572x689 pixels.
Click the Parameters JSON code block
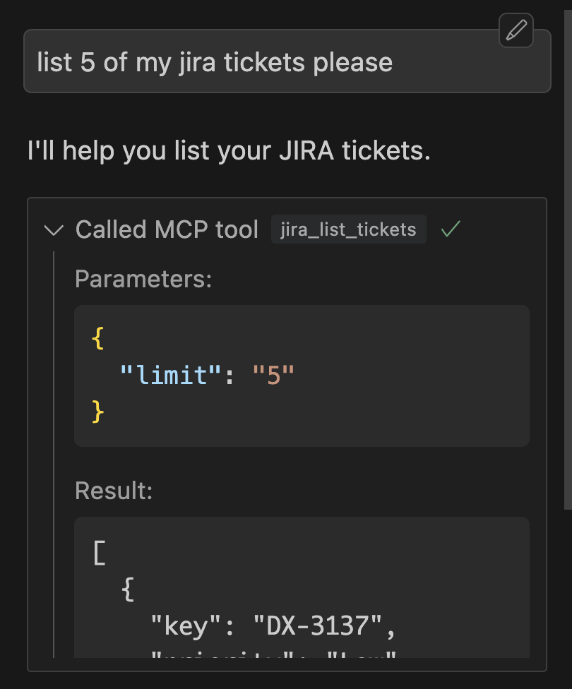point(302,375)
